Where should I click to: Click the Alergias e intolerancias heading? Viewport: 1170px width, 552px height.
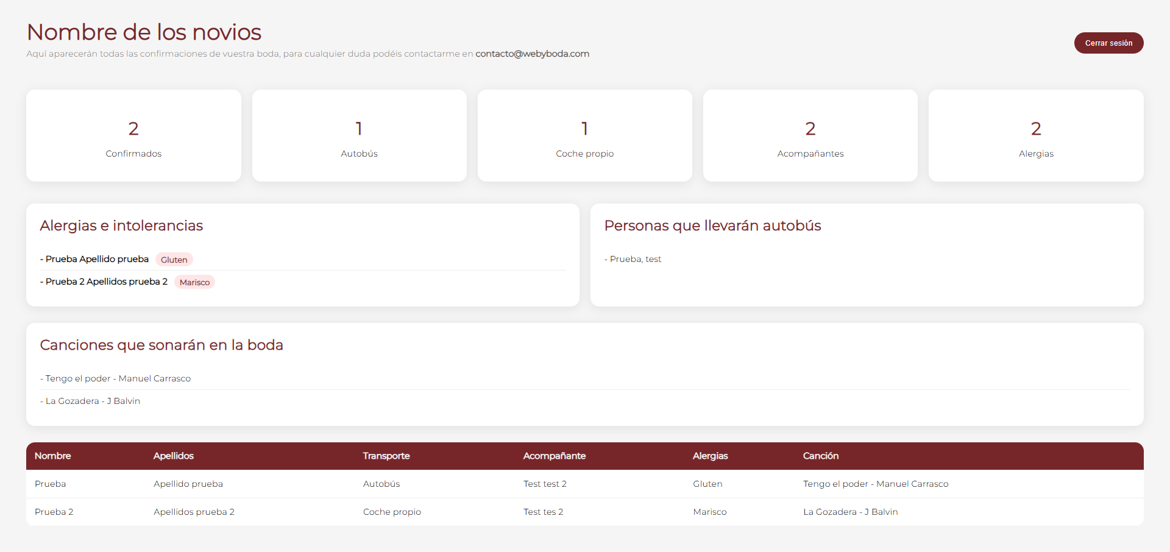click(121, 225)
